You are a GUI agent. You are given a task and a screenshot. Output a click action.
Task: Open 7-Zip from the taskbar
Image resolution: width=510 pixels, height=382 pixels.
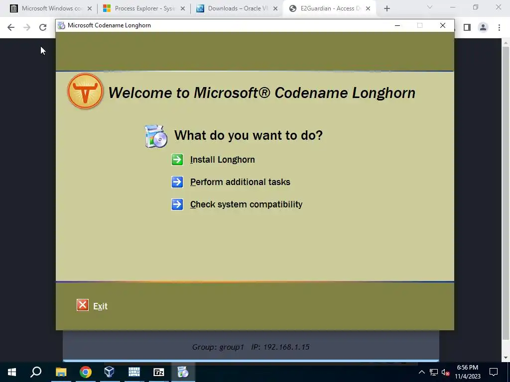coord(159,372)
